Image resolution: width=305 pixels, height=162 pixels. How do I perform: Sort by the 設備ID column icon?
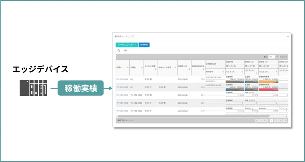pyautogui.click(x=127, y=67)
